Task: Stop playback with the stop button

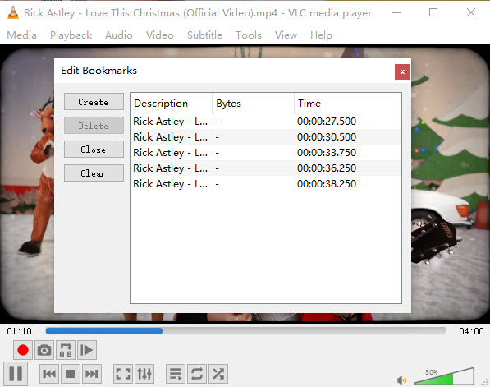Action: coord(71,374)
